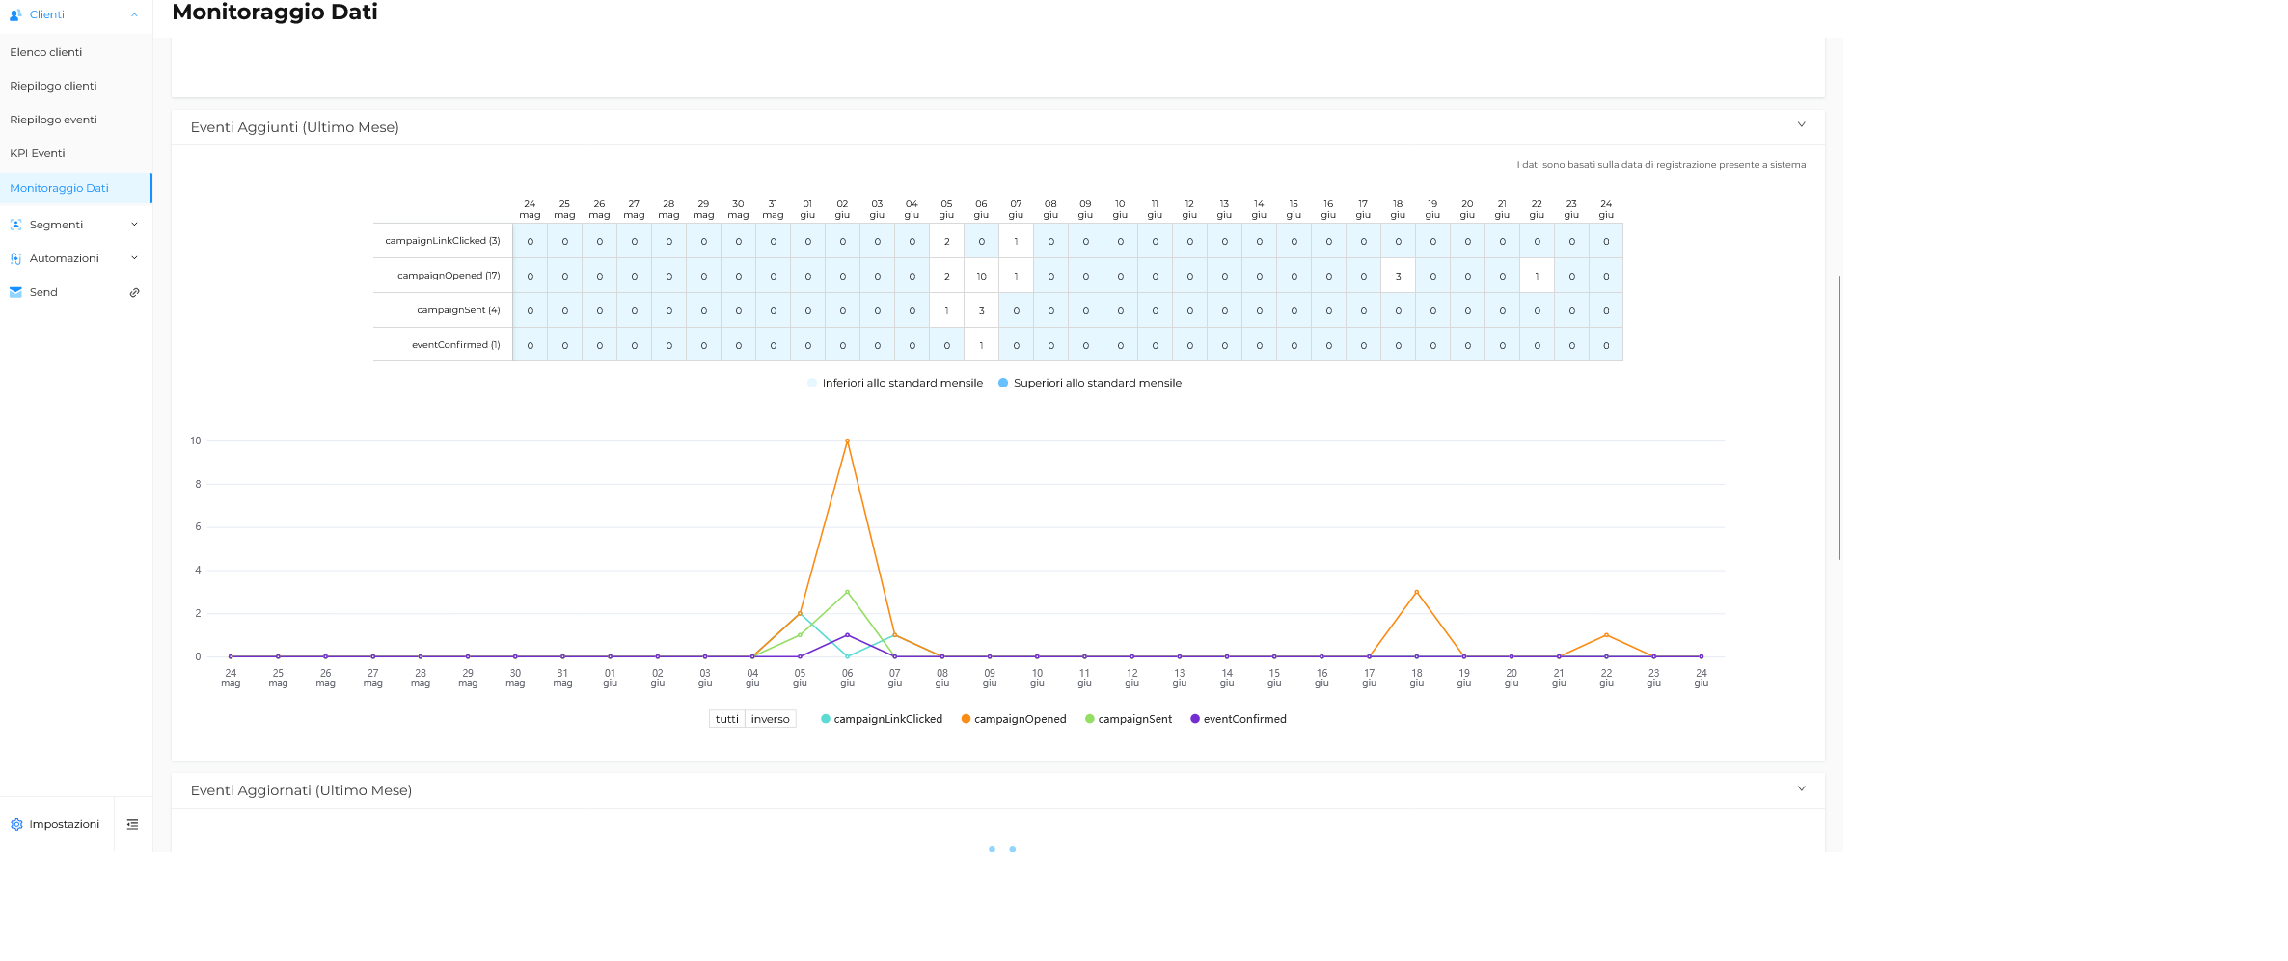Click eventConfirmed cell value 1 on 06 giu
Image resolution: width=2288 pixels, height=961 pixels.
(981, 345)
